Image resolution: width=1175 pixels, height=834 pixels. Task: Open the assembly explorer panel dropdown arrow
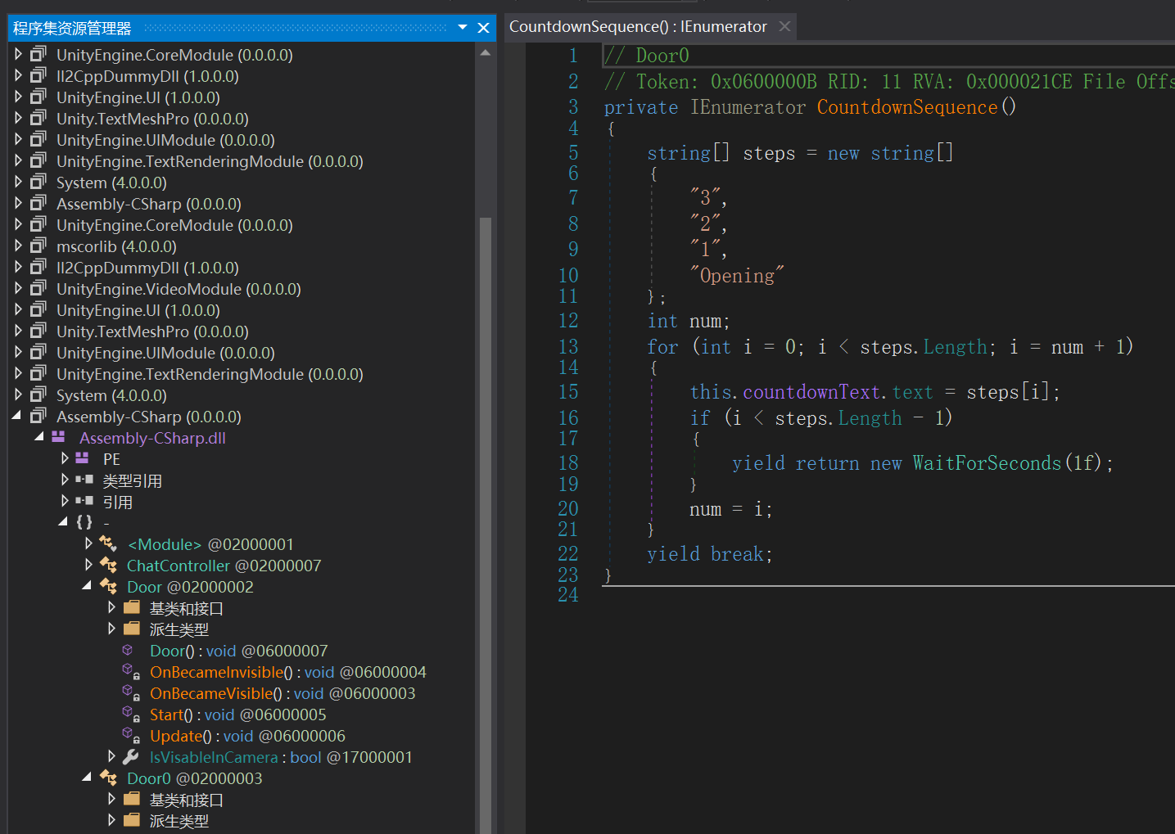[463, 28]
